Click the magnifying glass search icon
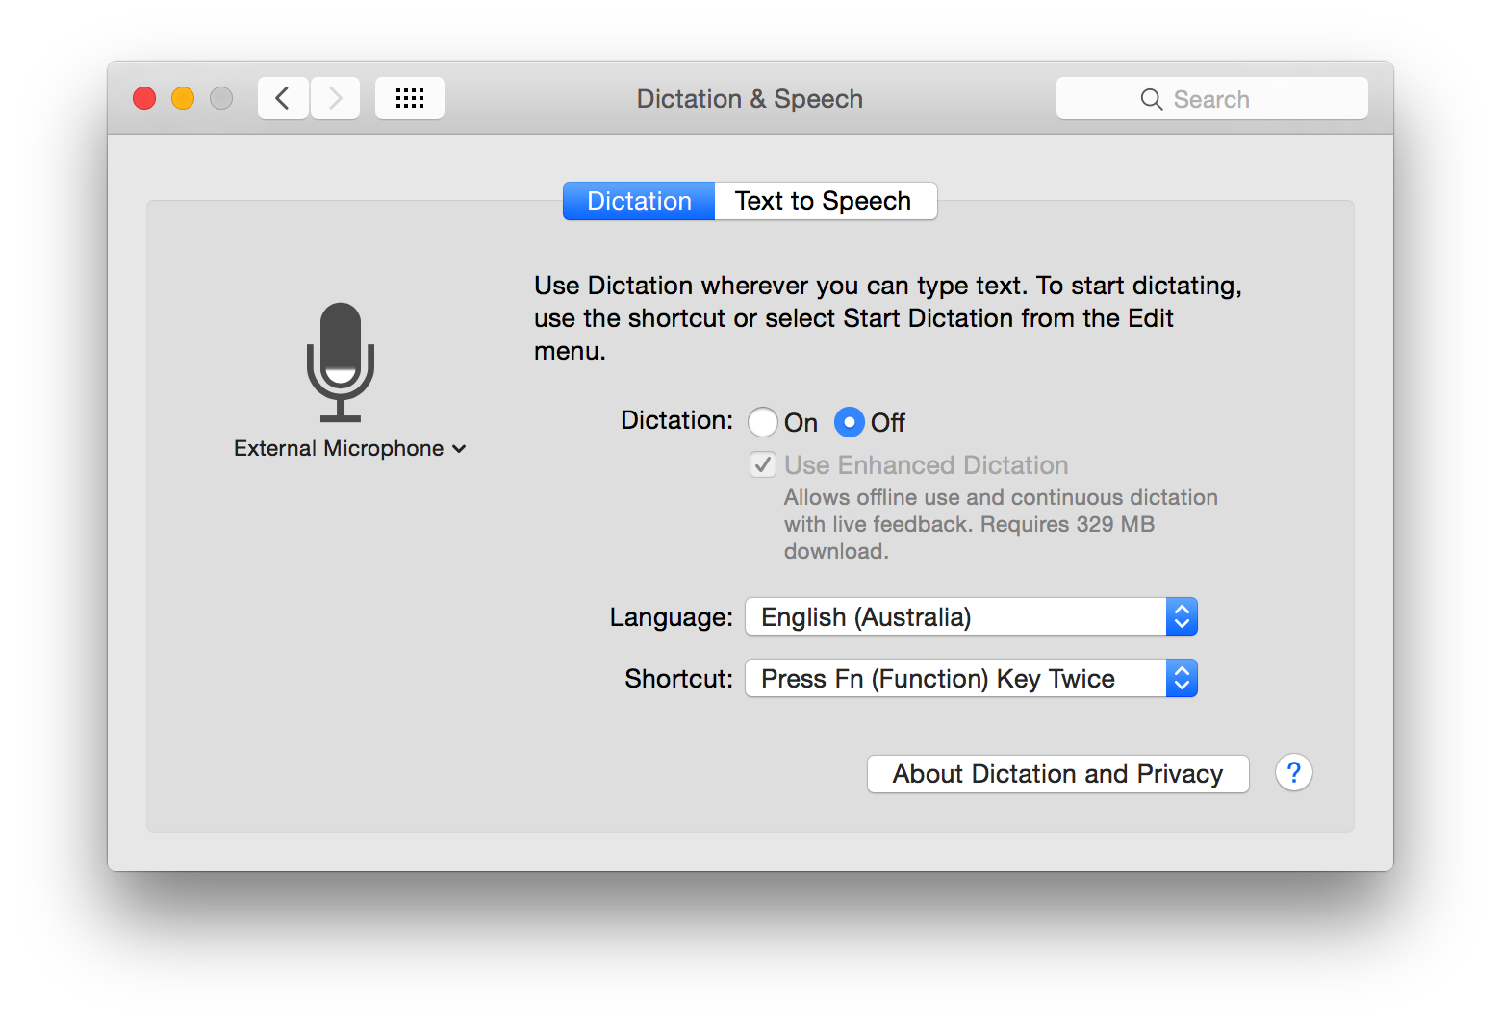 [x=1152, y=99]
